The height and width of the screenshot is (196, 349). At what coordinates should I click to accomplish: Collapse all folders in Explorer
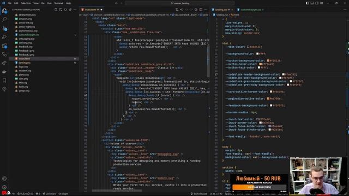click(70, 10)
